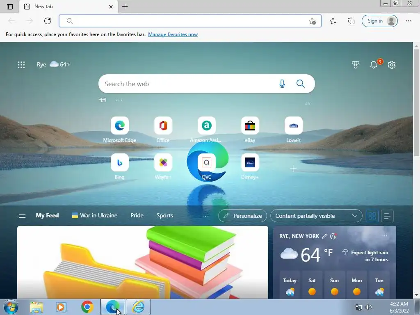The height and width of the screenshot is (315, 420).
Task: Open the Windows Start menu
Action: tap(11, 307)
